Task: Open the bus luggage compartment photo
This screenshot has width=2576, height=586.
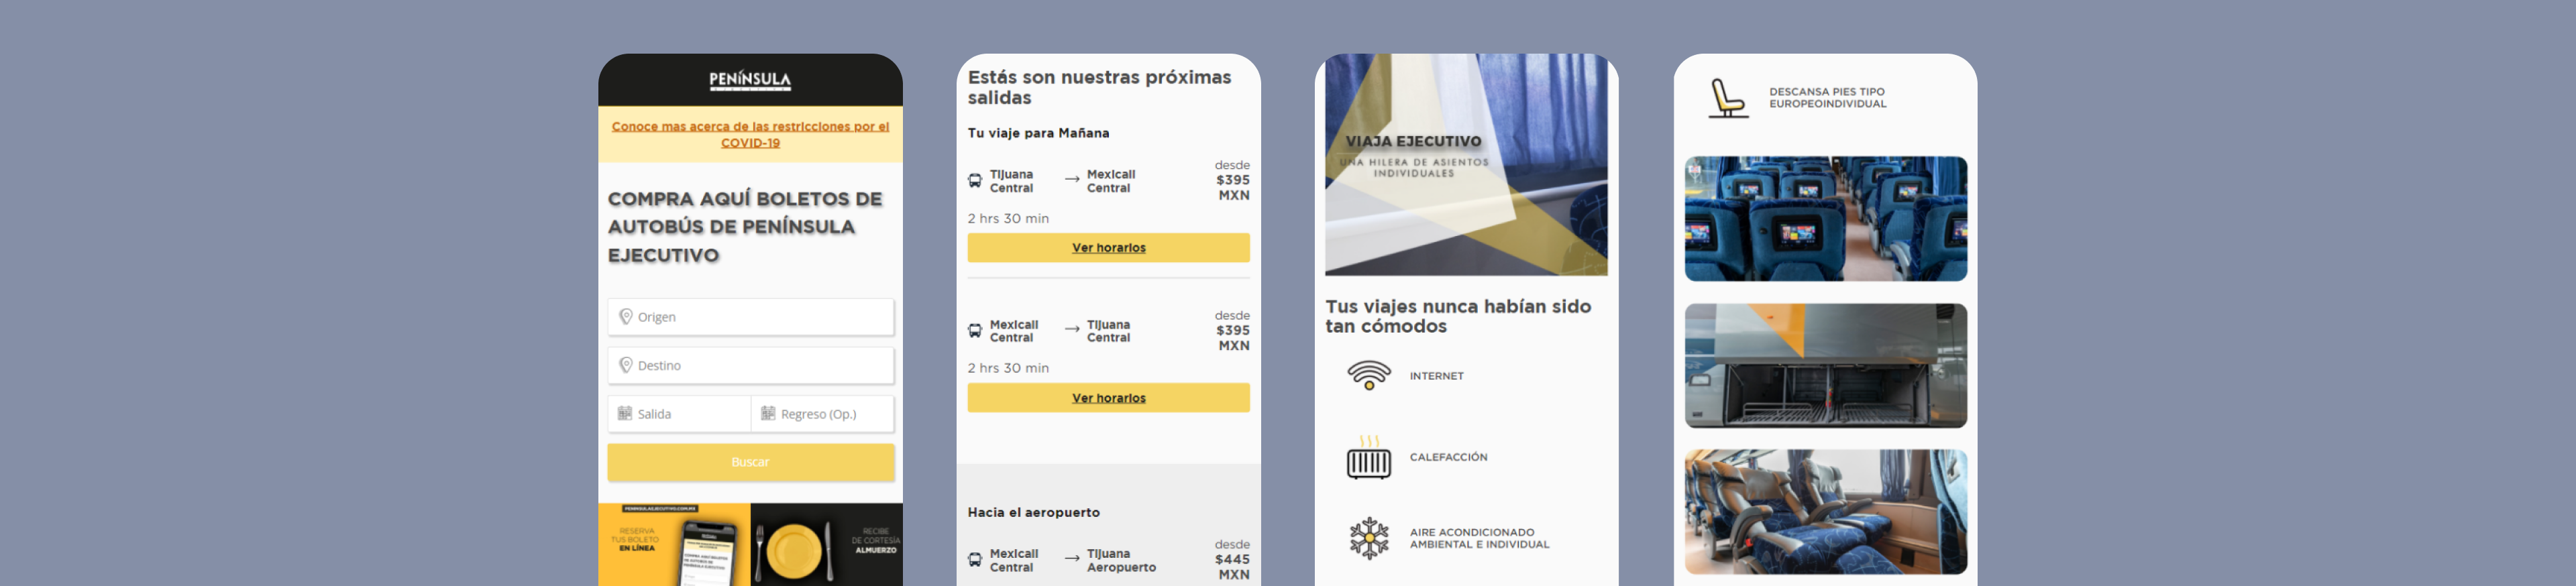Action: coord(1825,366)
